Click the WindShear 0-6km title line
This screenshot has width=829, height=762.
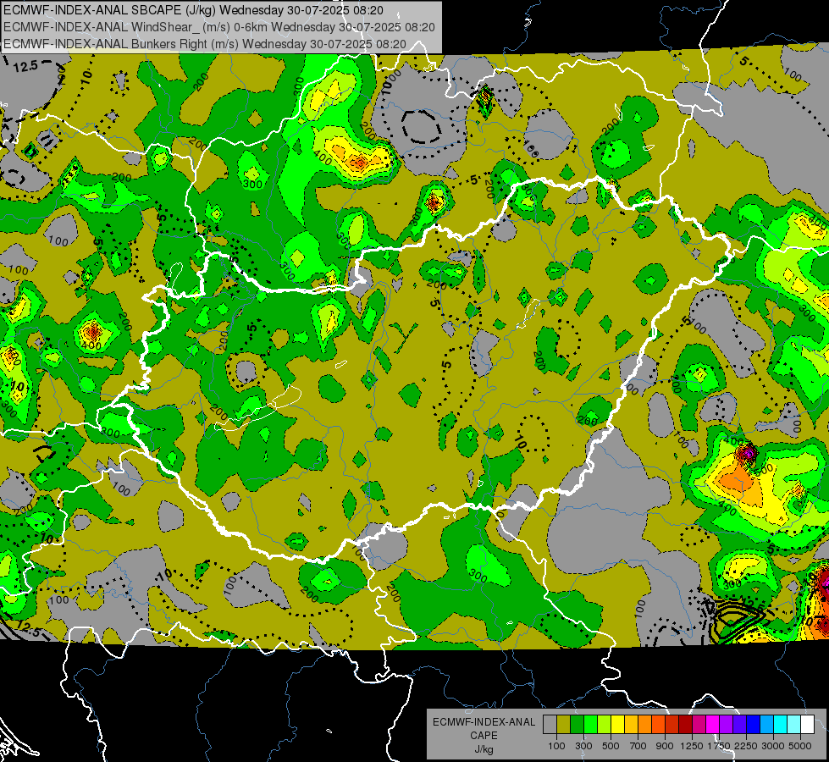coord(219,27)
